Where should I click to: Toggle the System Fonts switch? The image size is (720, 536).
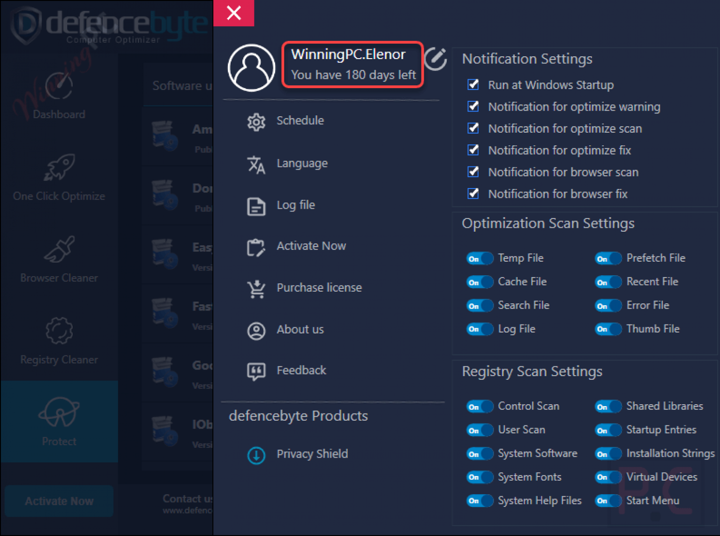click(x=480, y=477)
